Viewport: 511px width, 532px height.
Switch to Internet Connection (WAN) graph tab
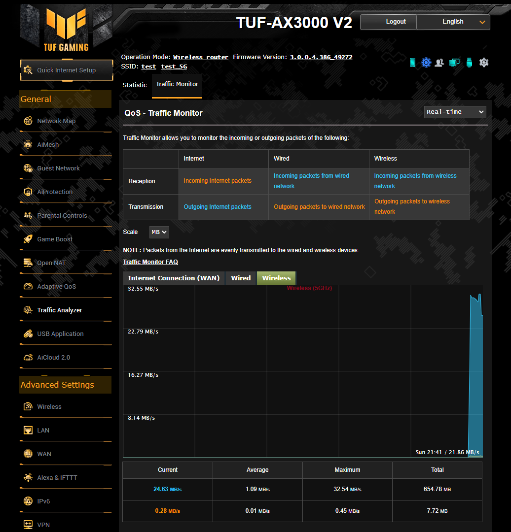tap(174, 278)
